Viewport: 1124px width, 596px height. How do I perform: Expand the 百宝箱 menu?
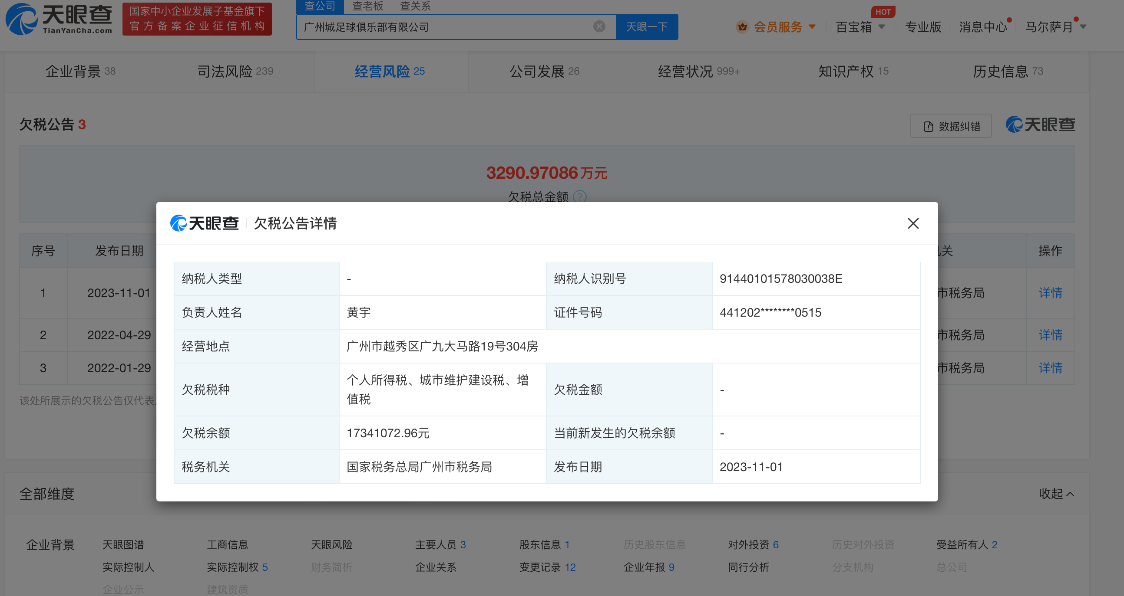tap(860, 27)
